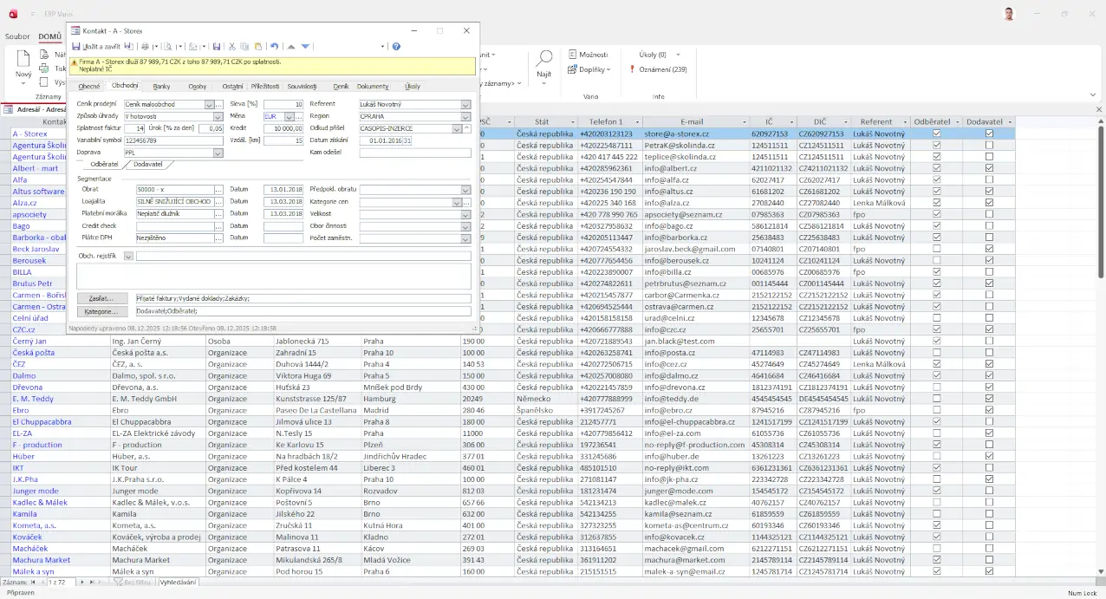Toggle Dodavatel checkbox for Huber row

tap(989, 456)
